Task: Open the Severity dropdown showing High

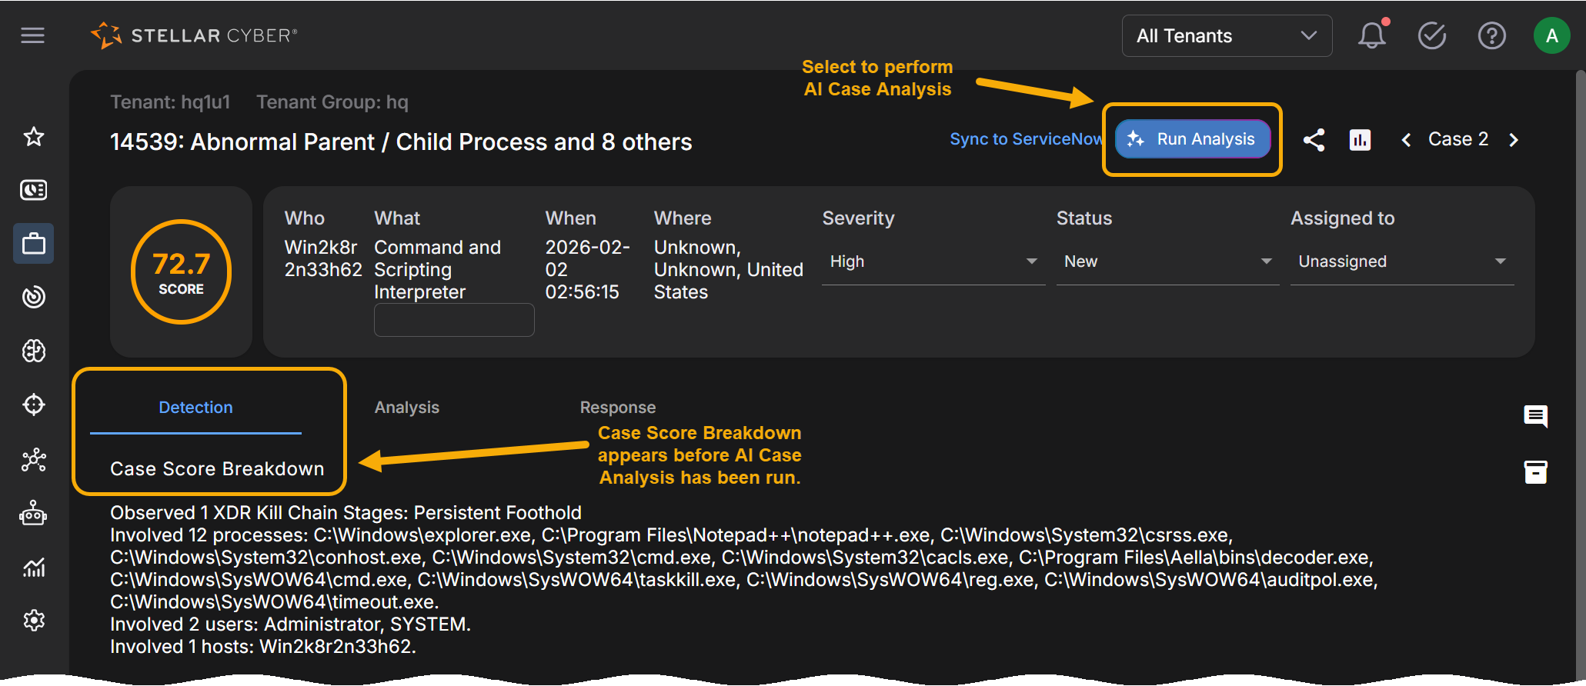Action: tap(933, 262)
